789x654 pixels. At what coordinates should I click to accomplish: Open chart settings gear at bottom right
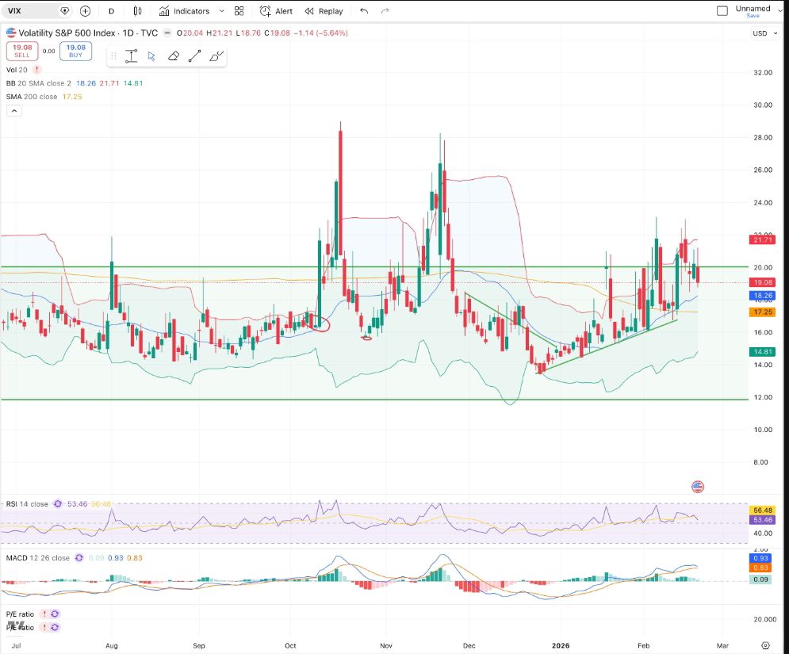pos(765,645)
